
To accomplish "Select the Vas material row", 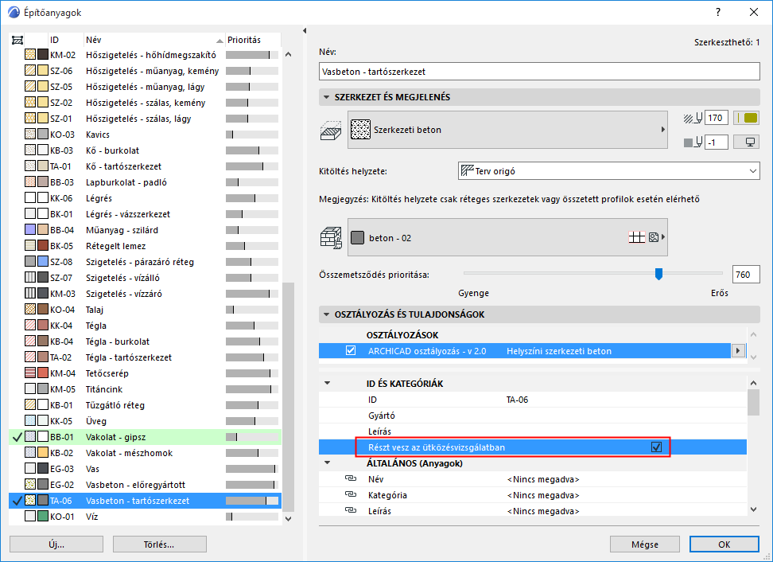I will point(145,469).
